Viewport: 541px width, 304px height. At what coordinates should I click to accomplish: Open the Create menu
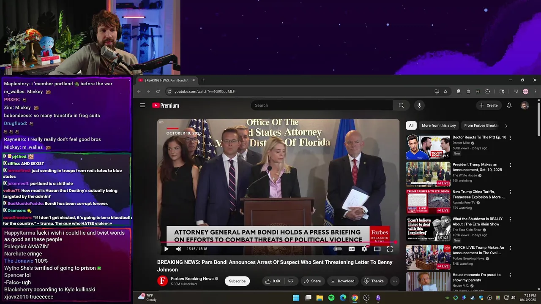coord(489,105)
